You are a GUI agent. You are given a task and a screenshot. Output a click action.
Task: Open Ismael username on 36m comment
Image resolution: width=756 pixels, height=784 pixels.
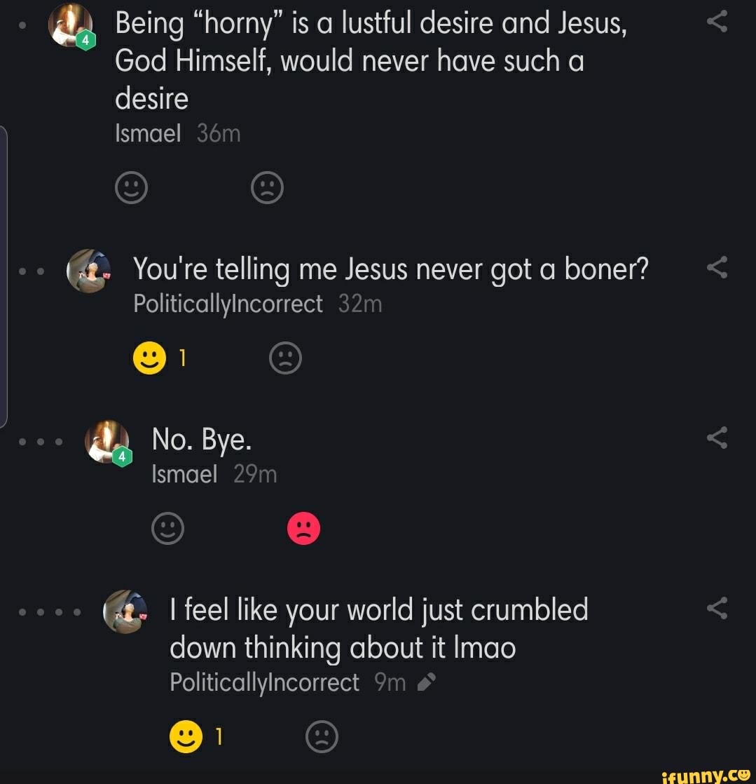(x=148, y=133)
